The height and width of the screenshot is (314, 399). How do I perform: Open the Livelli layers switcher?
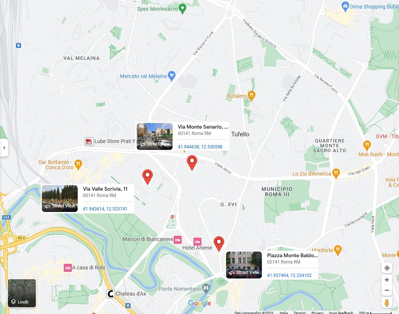(22, 293)
